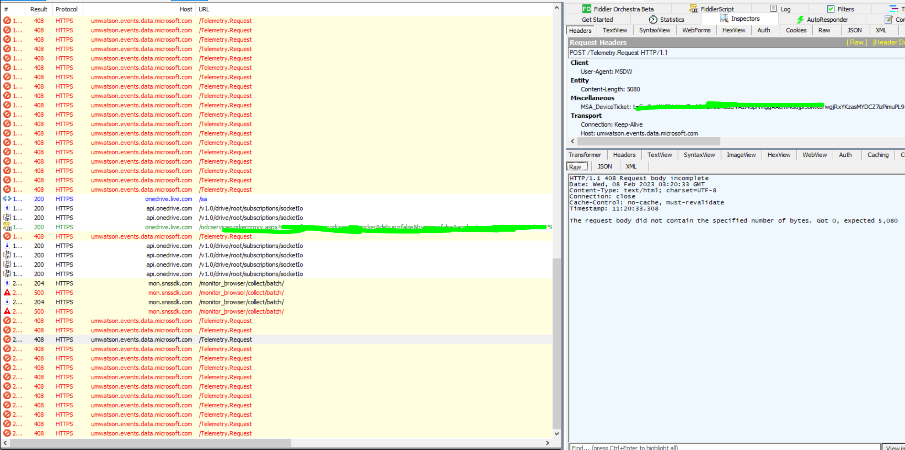Switch to the Cookies inspector tab
Screen dimensions: 905x450
point(796,30)
